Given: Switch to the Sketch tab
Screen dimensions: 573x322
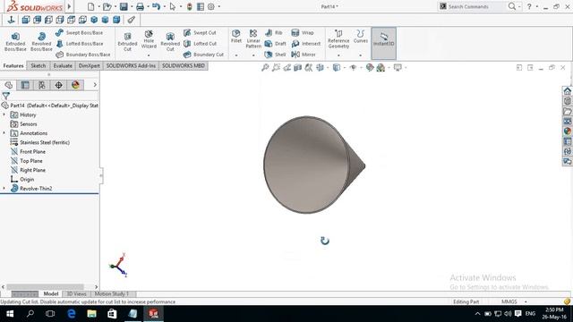Looking at the screenshot, I should coord(38,65).
